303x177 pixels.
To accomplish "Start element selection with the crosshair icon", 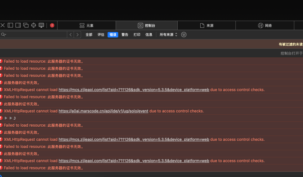I will tap(34, 25).
